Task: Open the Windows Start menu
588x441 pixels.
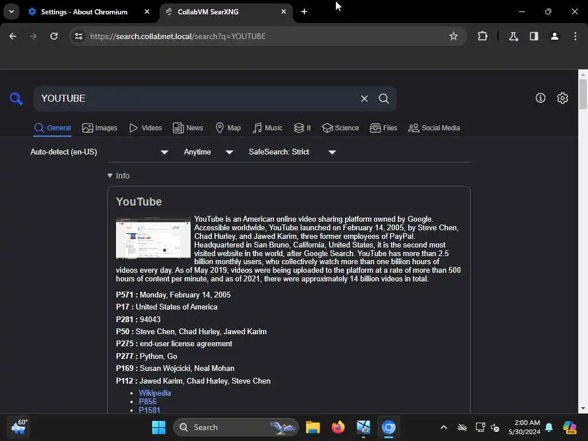Action: (158, 427)
